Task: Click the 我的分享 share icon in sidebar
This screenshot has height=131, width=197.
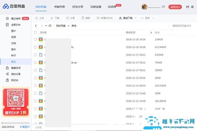Action: (x=7, y=74)
